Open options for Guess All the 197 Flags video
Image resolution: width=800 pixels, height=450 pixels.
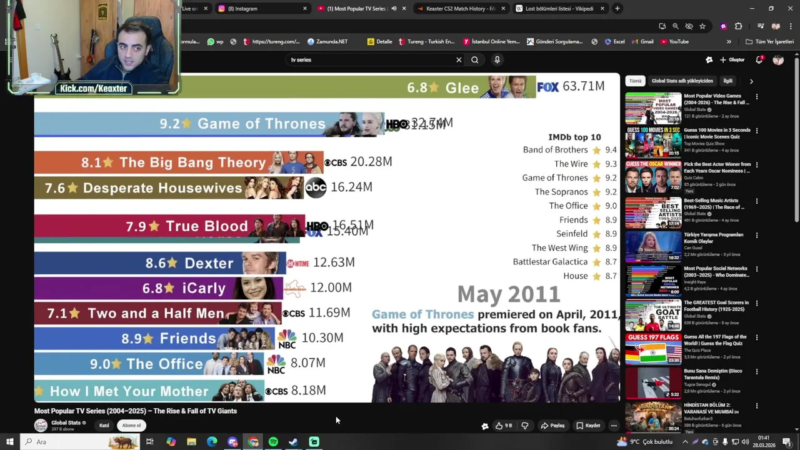click(757, 339)
